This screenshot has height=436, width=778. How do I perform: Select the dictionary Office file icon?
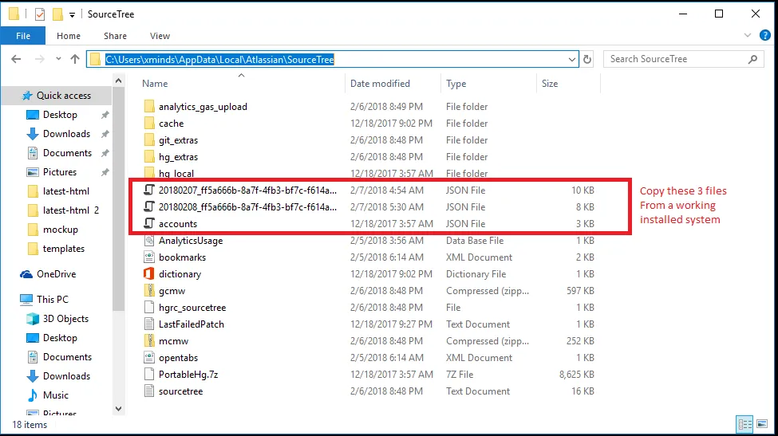(x=149, y=274)
